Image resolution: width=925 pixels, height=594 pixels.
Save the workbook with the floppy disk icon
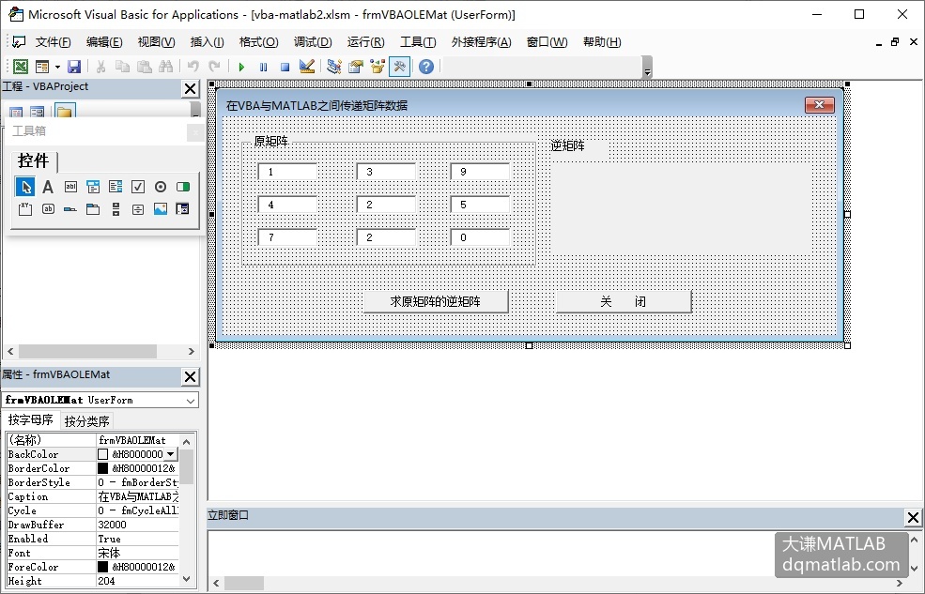(x=74, y=67)
